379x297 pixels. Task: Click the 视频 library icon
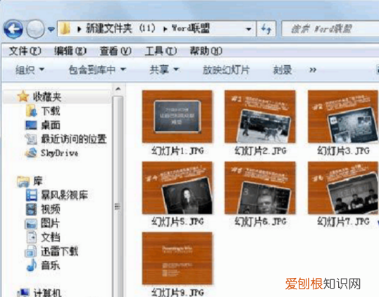click(x=32, y=209)
